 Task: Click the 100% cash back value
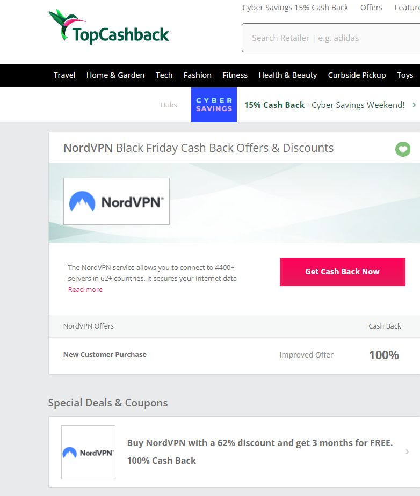point(384,355)
